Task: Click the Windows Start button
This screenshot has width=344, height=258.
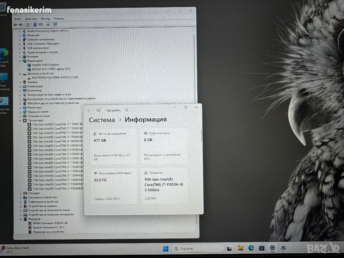Action: tap(166, 249)
